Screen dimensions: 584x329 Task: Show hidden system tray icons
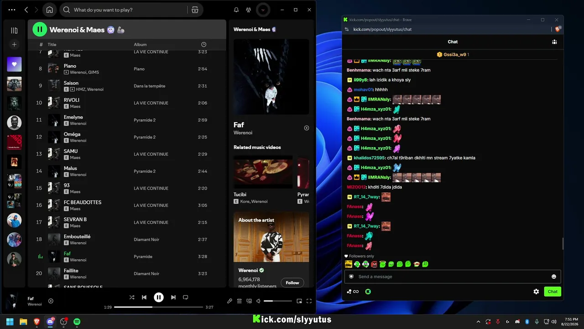click(478, 322)
